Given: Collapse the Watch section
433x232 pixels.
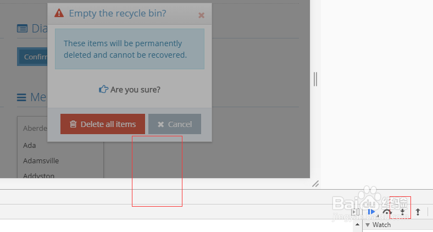Looking at the screenshot, I should (368, 225).
